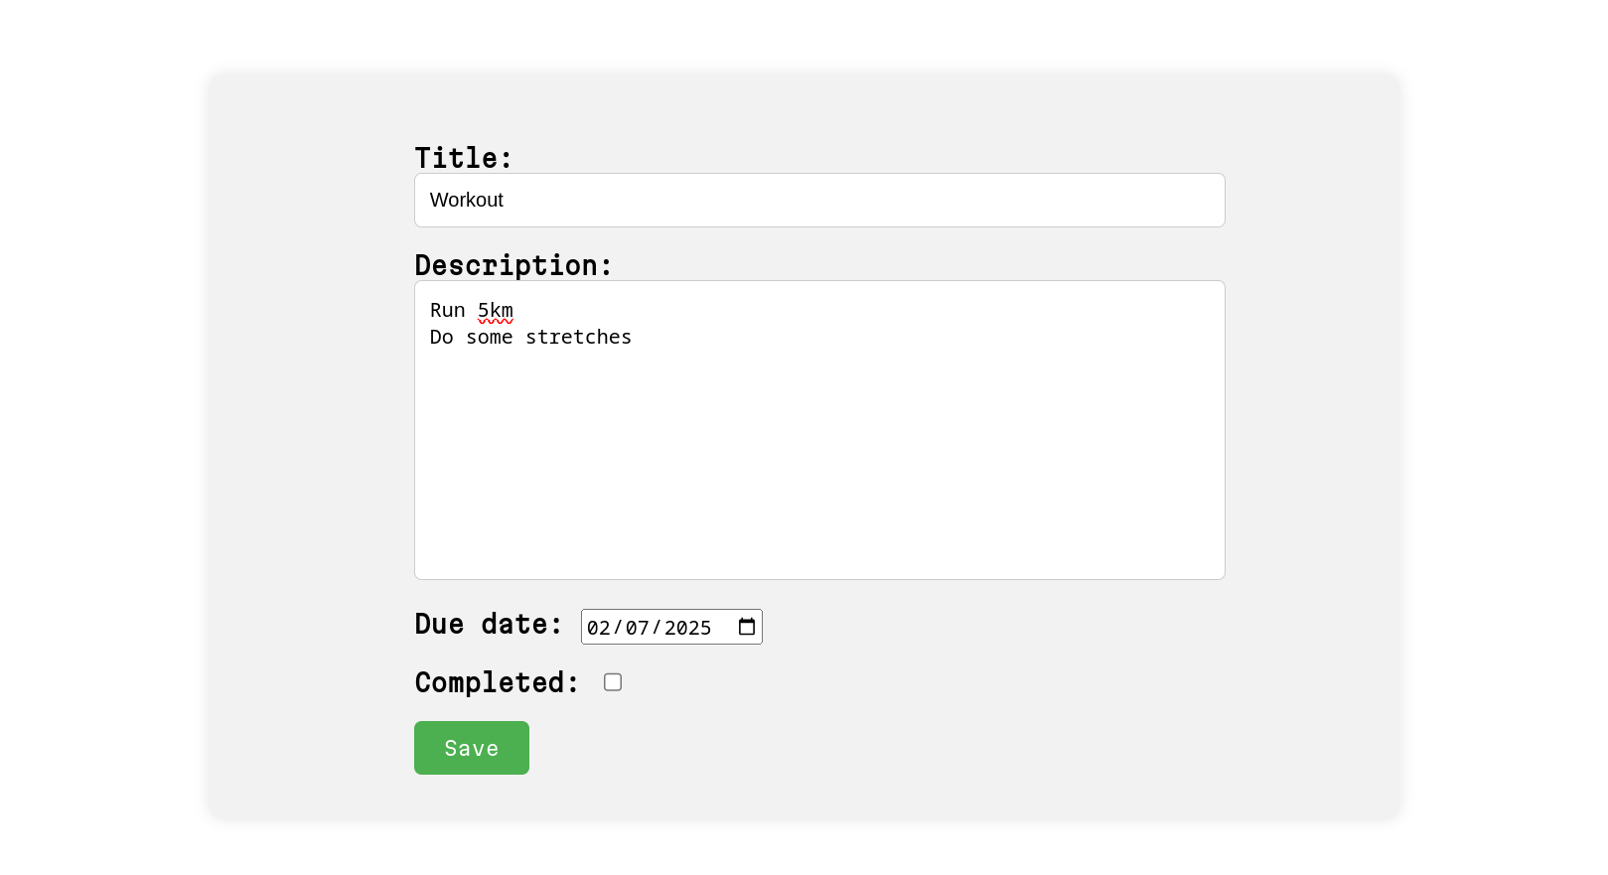Place cursor in the Description text area
This screenshot has width=1608, height=875.
pyautogui.click(x=819, y=427)
